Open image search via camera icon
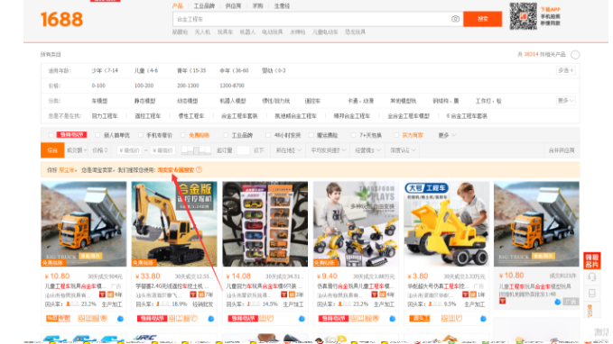This screenshot has height=344, width=613. pyautogui.click(x=455, y=19)
